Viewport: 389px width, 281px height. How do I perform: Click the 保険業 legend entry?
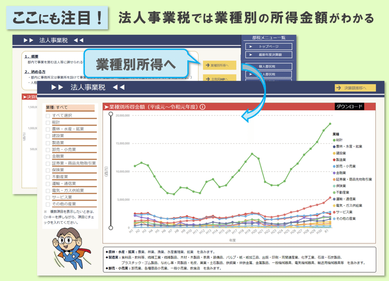[x=339, y=186]
